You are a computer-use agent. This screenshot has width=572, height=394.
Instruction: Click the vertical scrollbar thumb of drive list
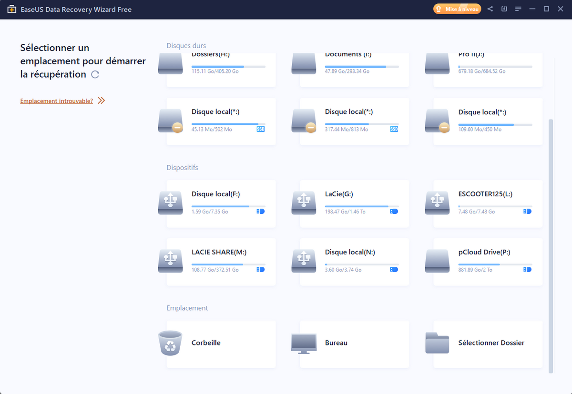point(552,246)
